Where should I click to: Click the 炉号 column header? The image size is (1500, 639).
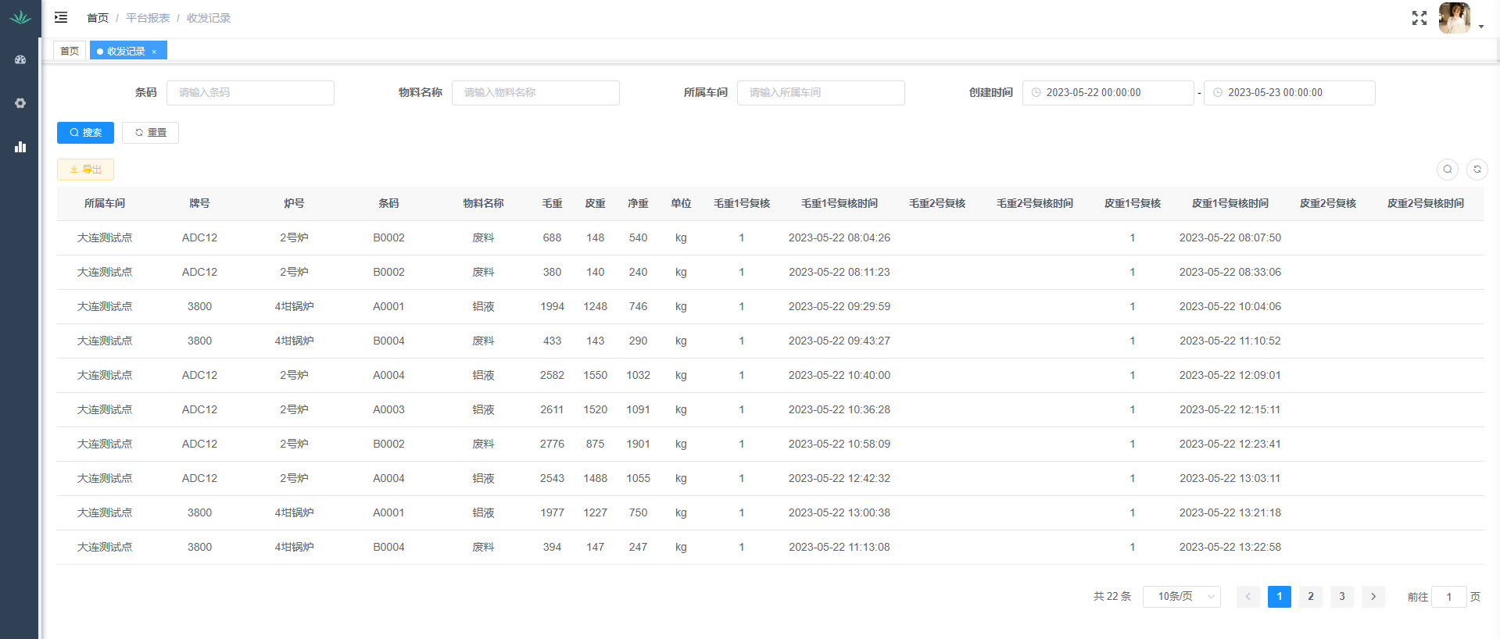pyautogui.click(x=294, y=203)
